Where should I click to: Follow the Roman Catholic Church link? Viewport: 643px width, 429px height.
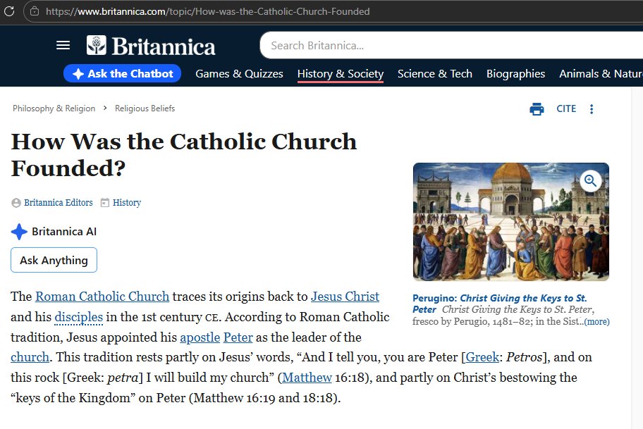[x=102, y=297]
